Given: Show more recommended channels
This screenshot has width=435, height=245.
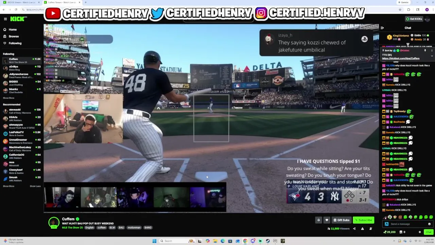Looking at the screenshot, I should pos(8,186).
